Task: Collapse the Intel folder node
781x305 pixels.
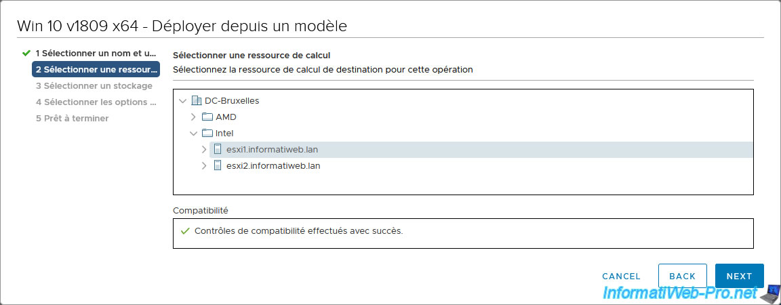Action: point(193,134)
